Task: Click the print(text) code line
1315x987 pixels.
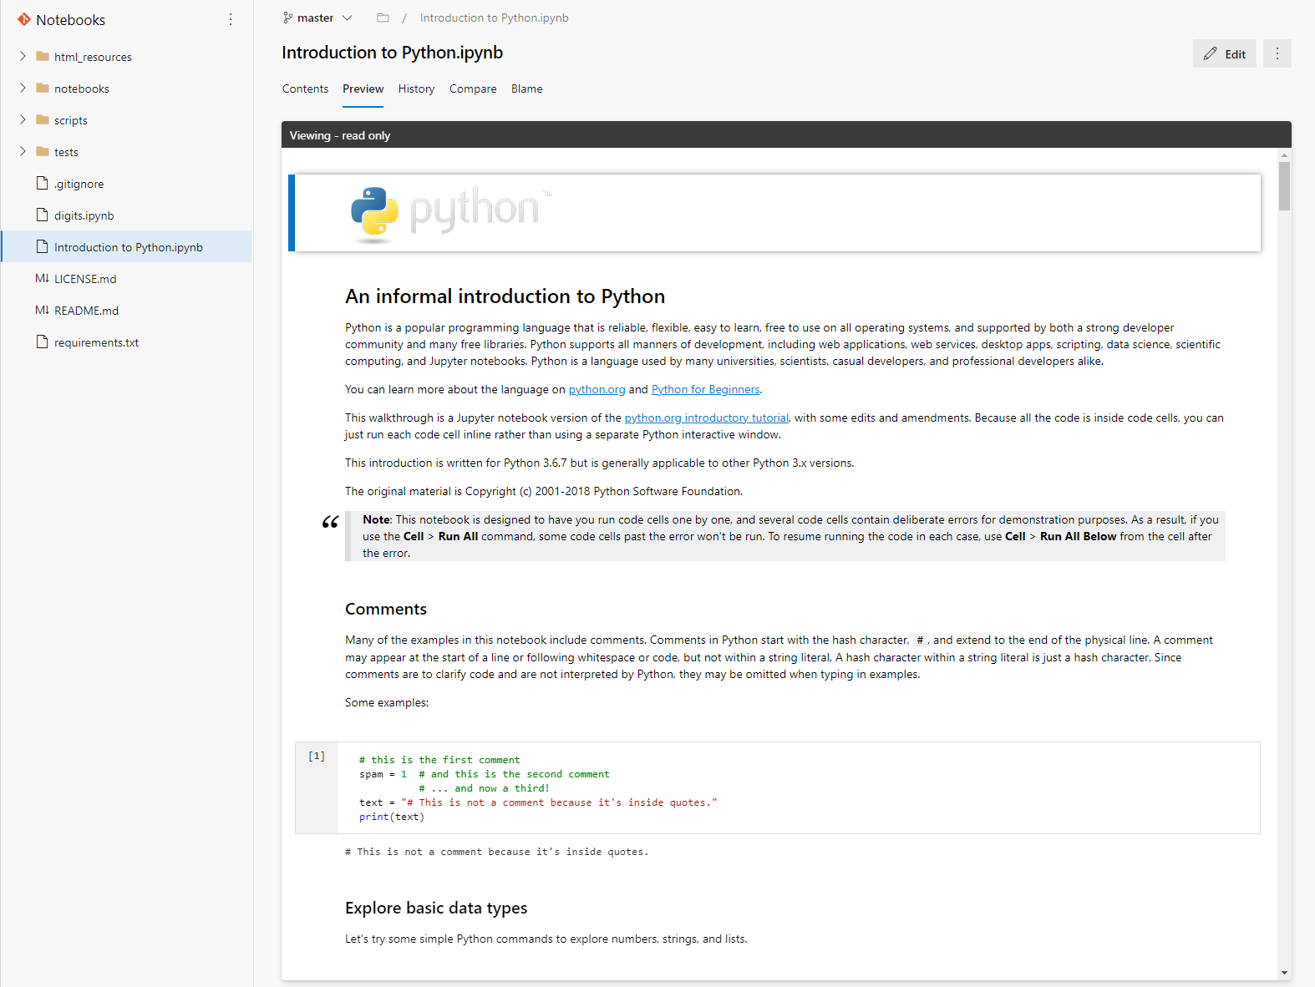Action: pyautogui.click(x=392, y=817)
